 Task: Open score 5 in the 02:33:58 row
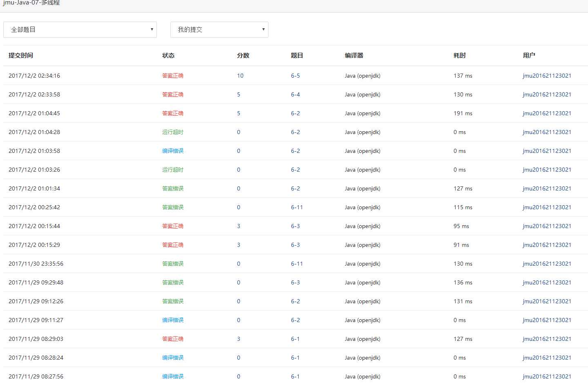pos(239,94)
